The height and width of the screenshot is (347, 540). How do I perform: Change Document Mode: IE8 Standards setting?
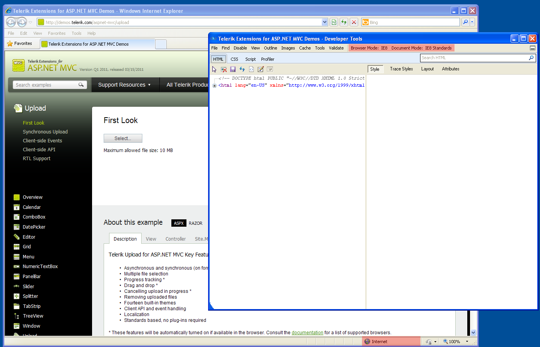tap(422, 48)
